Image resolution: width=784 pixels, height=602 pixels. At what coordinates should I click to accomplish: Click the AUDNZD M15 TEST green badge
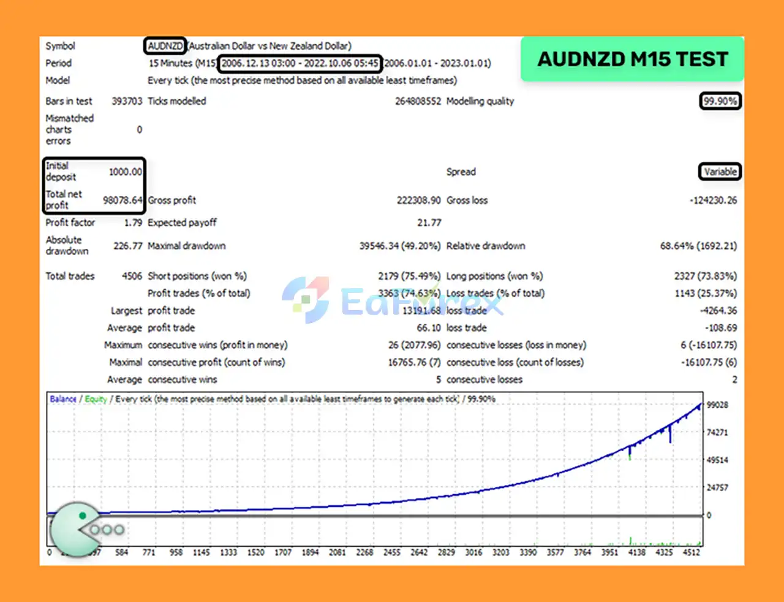click(632, 59)
